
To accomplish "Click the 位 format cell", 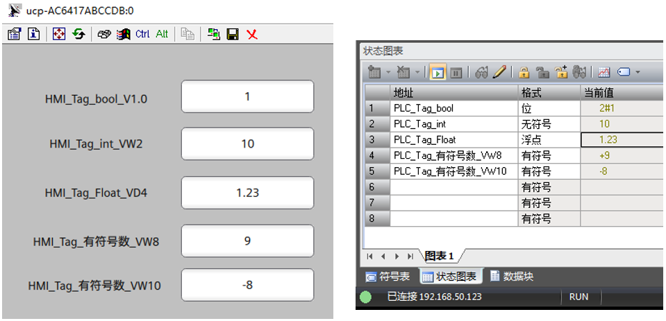I will pyautogui.click(x=549, y=109).
